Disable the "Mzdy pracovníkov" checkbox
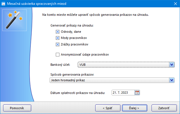180x114 pixels. point(58,38)
